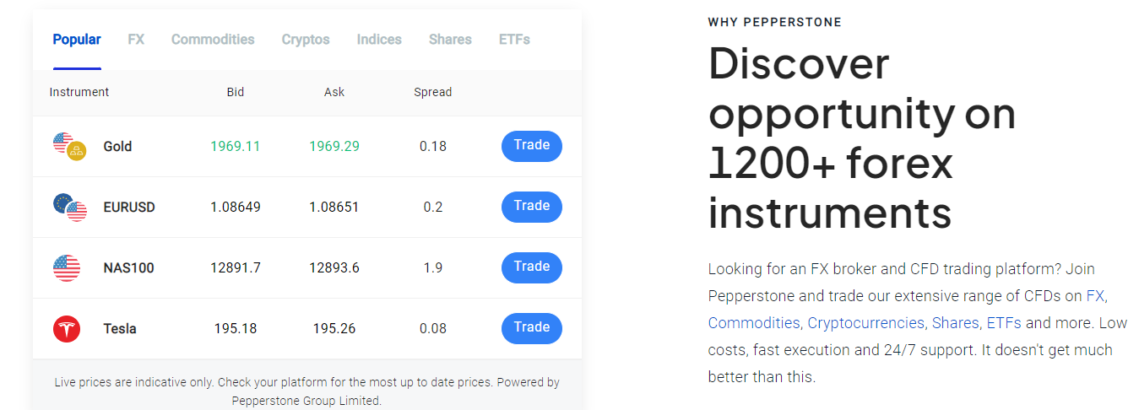Viewport: 1139px width, 410px height.
Task: Show the Indices tab
Action: 379,40
